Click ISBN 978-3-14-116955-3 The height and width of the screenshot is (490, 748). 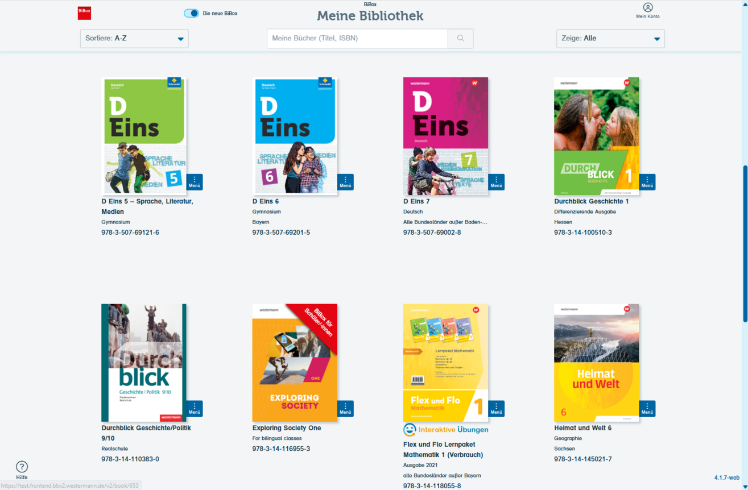[x=281, y=449]
